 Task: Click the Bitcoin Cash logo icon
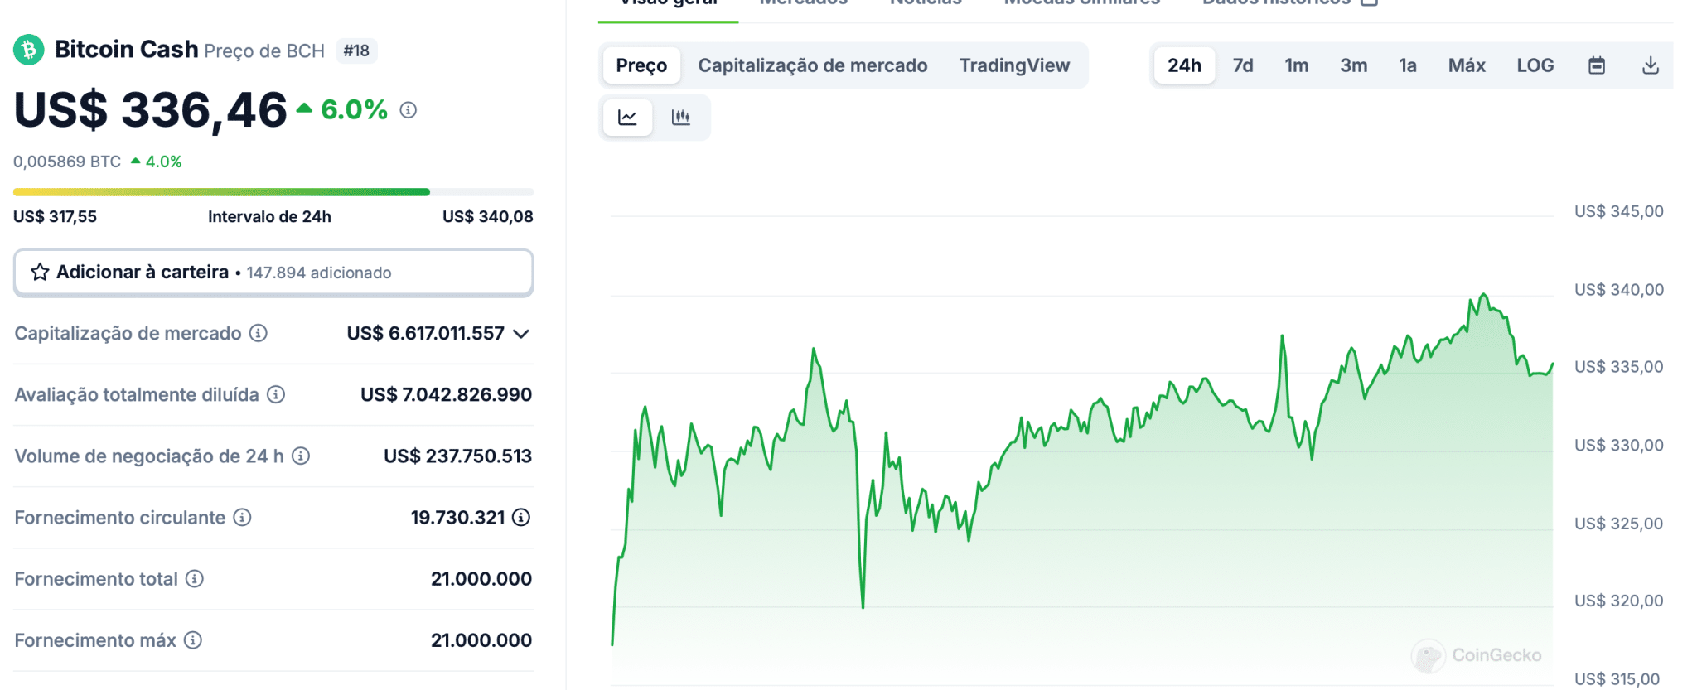pyautogui.click(x=28, y=51)
